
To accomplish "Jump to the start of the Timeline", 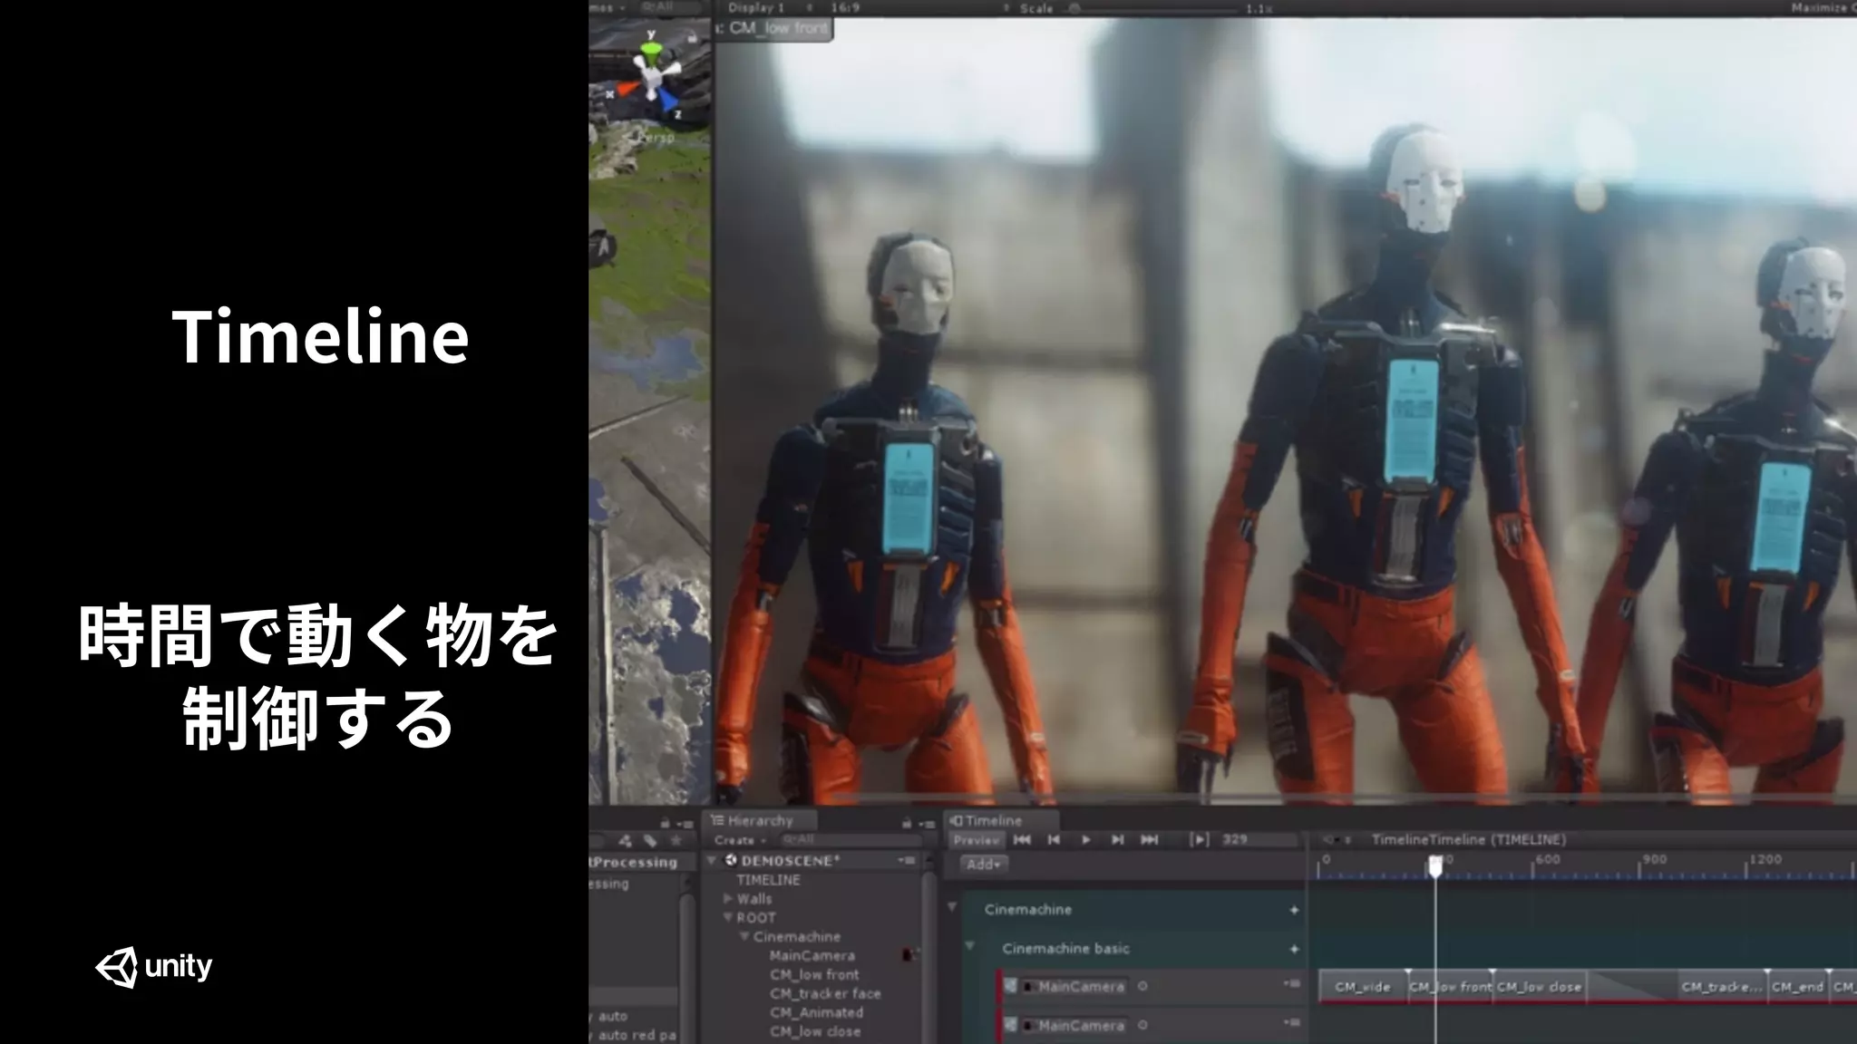I will [1022, 840].
